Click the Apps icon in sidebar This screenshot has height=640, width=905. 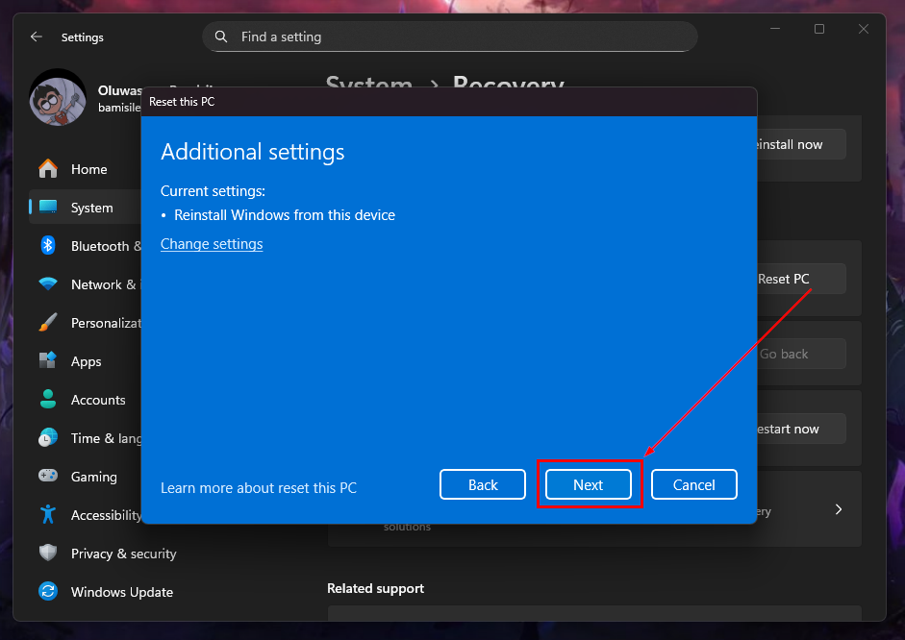click(x=48, y=361)
